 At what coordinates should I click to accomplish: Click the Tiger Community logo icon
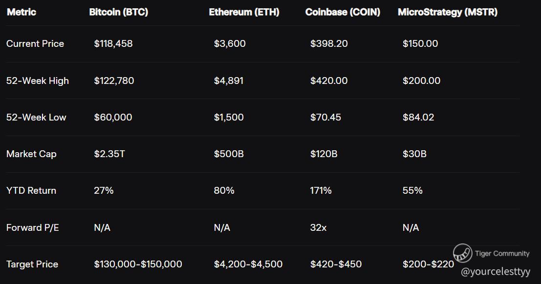pos(462,253)
